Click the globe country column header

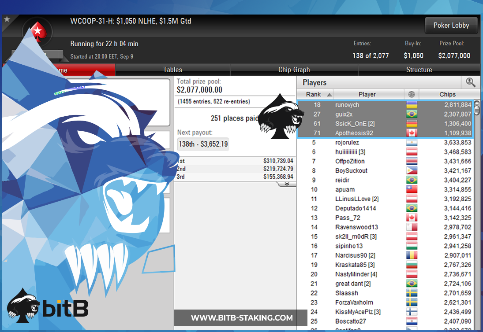[x=412, y=94]
